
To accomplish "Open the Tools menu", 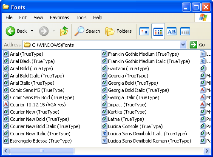I will pos(81,17).
